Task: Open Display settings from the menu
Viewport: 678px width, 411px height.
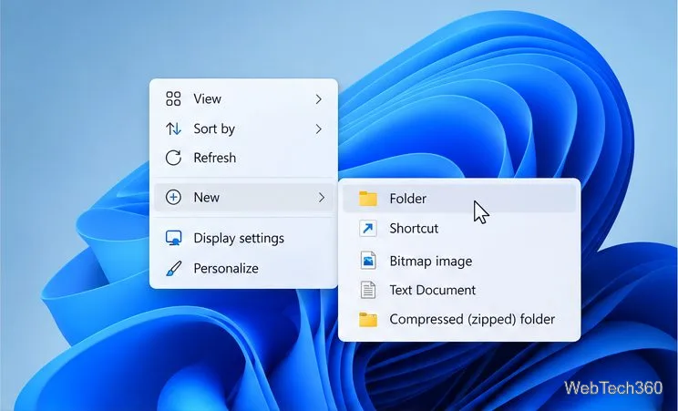Action: [x=244, y=238]
